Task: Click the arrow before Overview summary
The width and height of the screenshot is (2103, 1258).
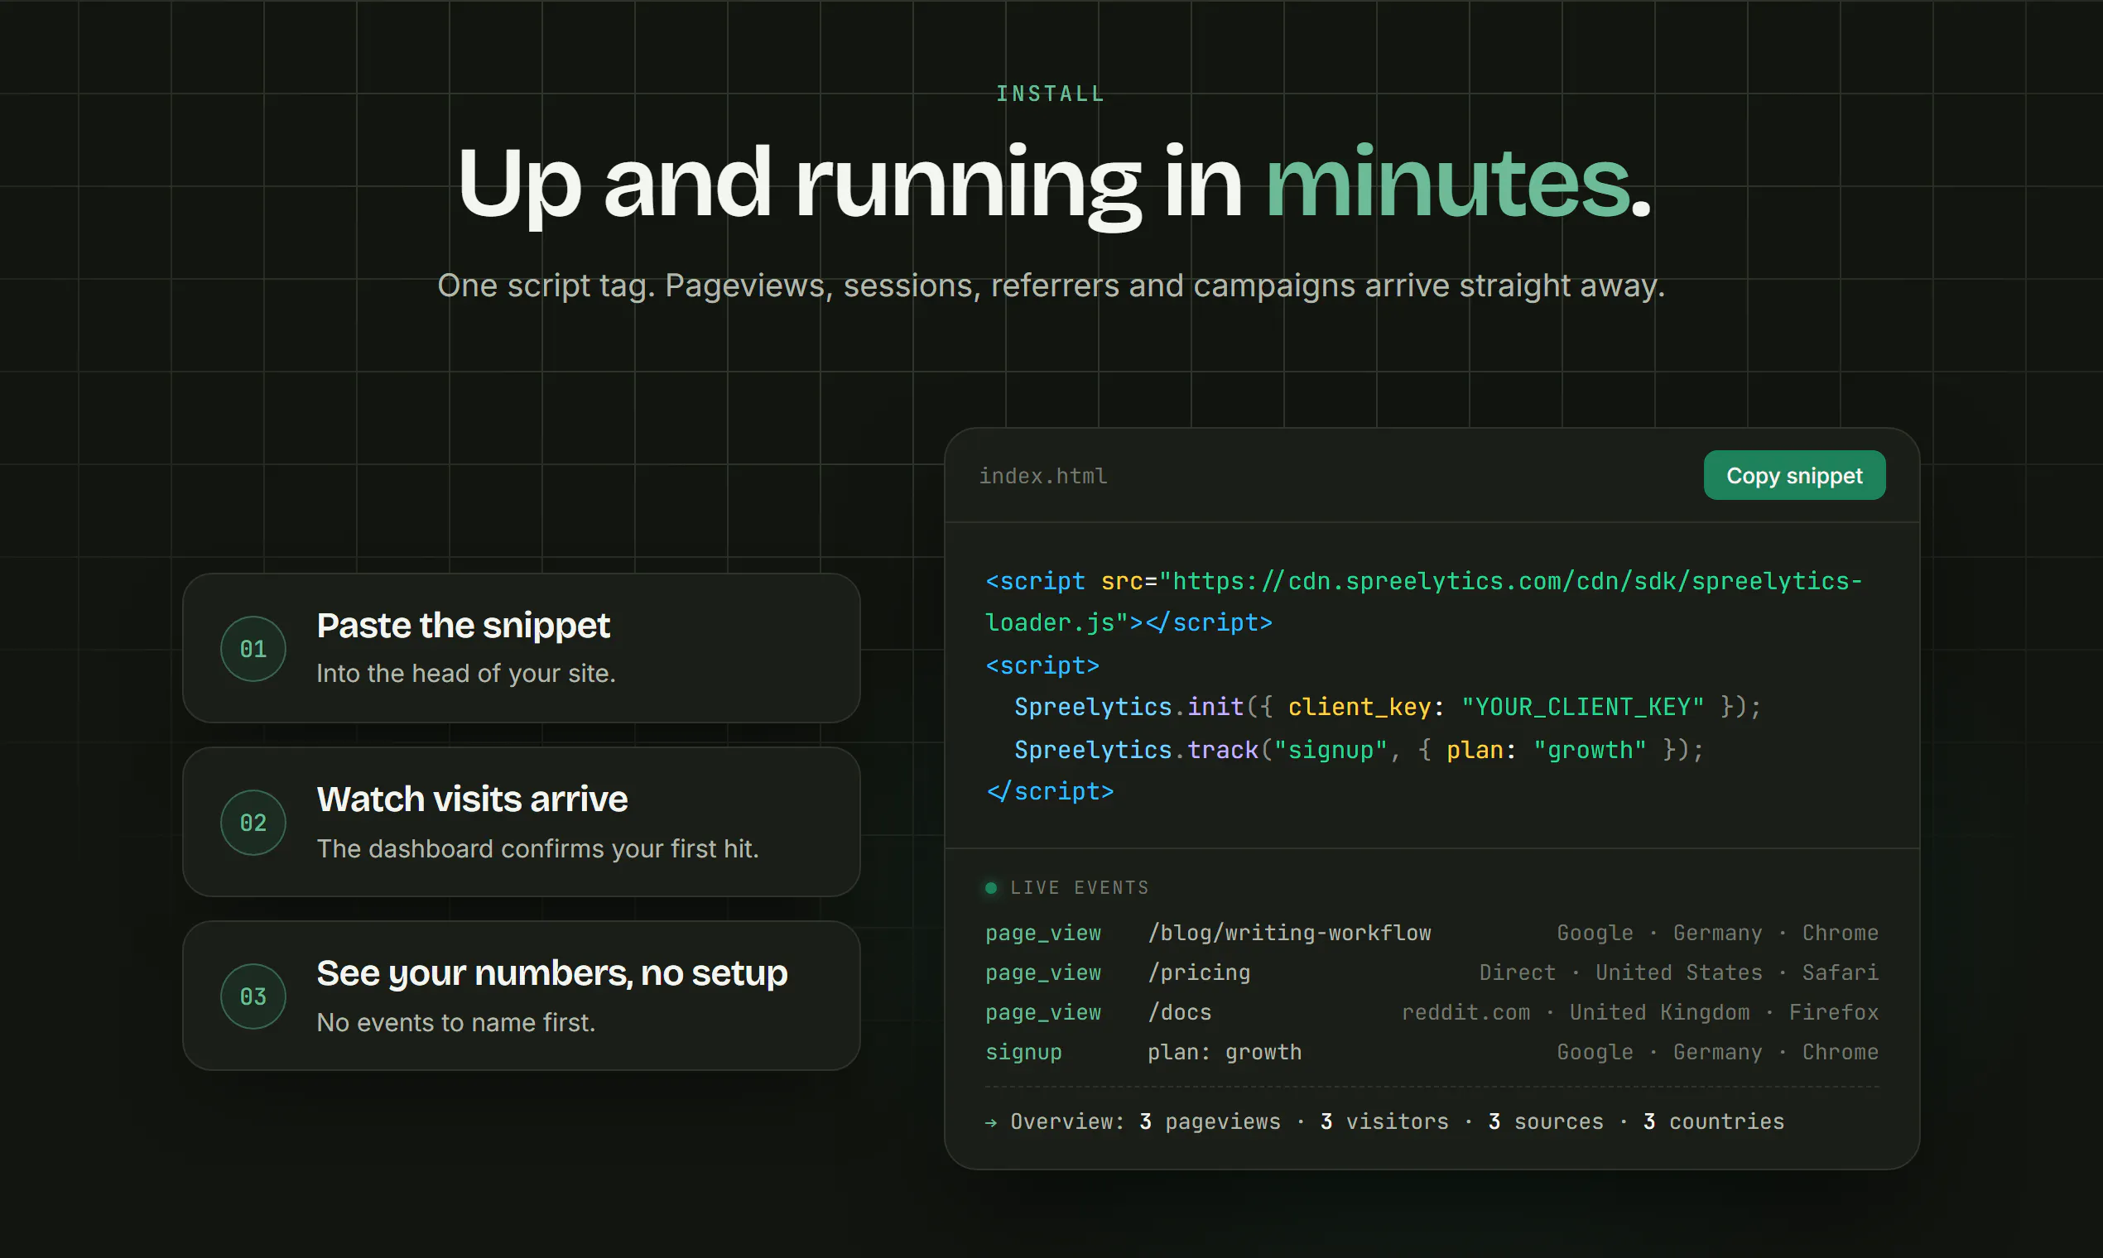Action: (991, 1122)
